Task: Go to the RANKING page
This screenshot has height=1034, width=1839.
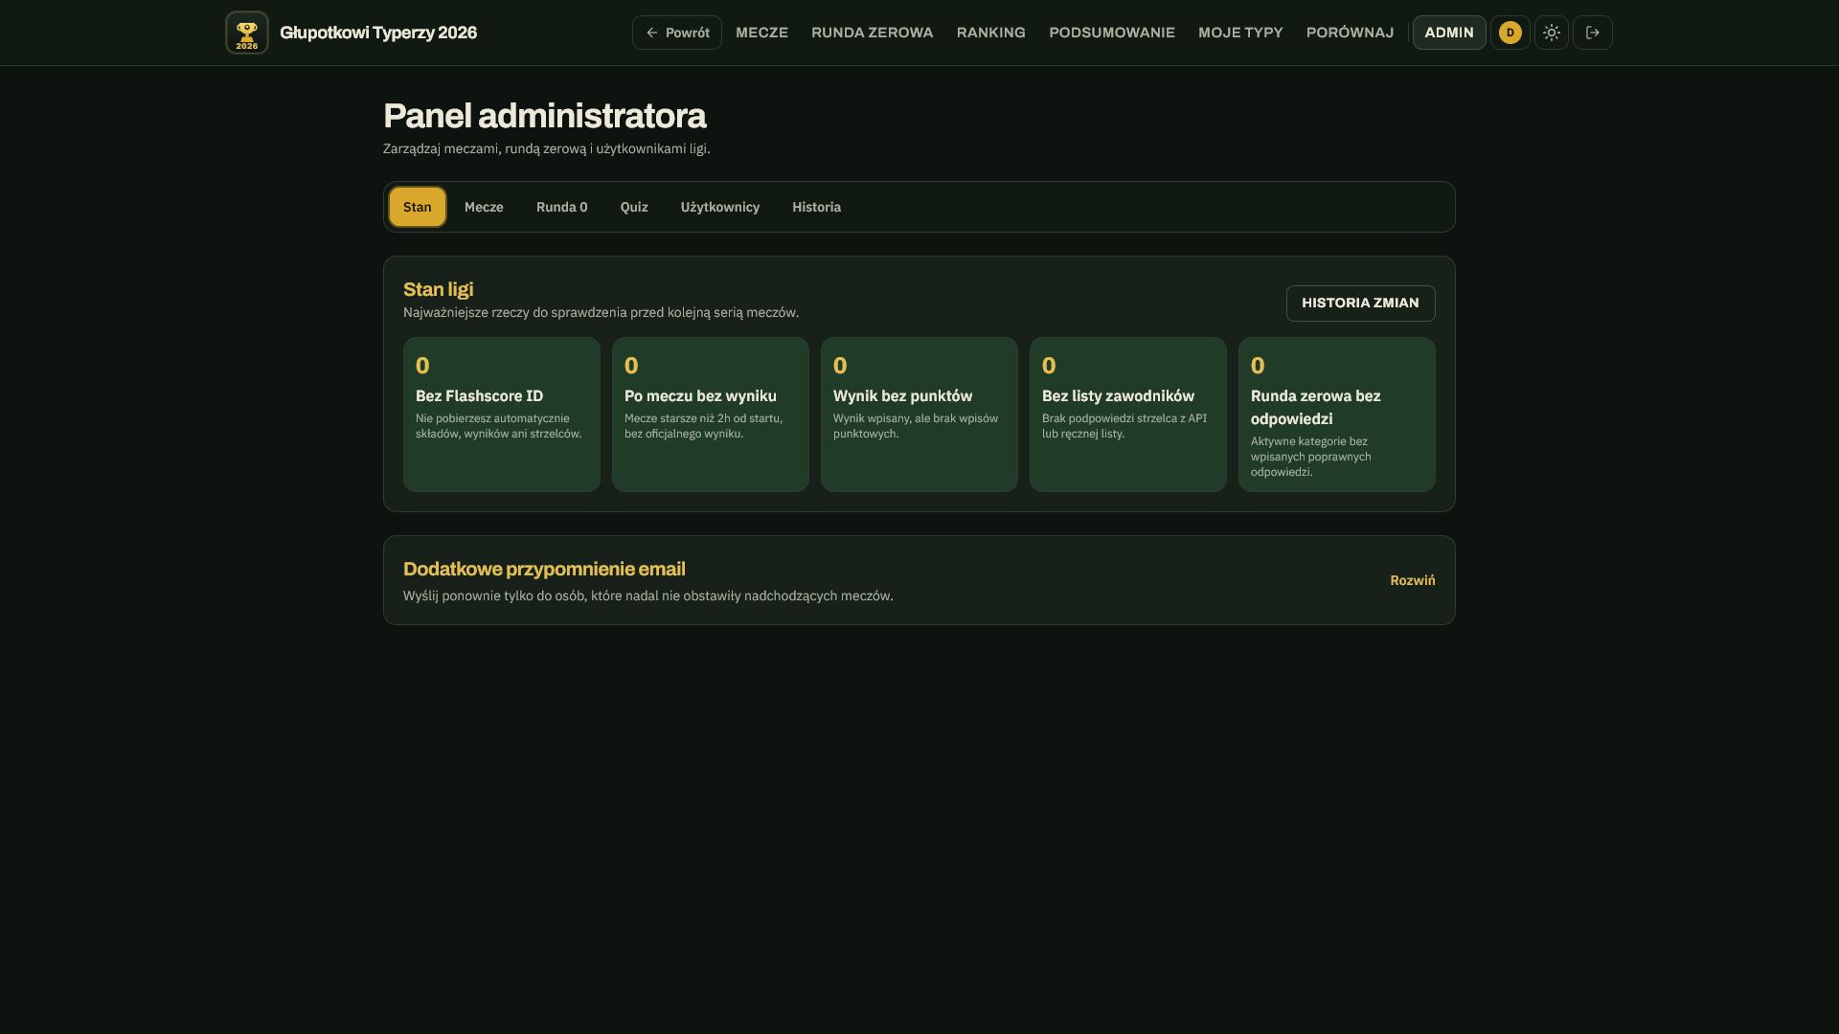Action: (991, 33)
